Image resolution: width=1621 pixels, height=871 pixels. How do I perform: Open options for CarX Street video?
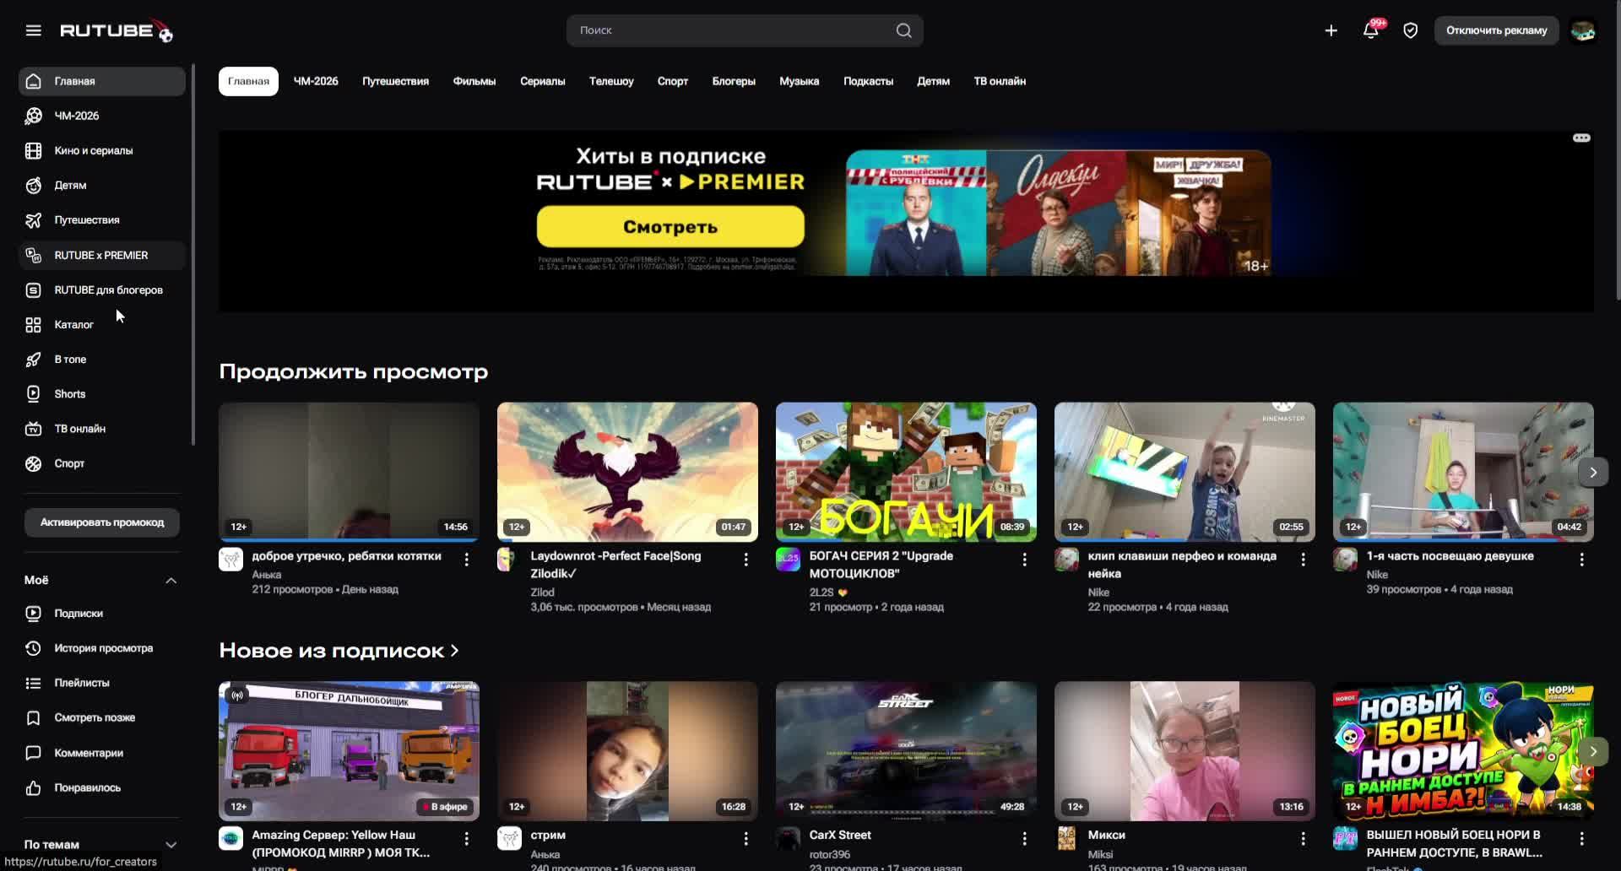1024,838
